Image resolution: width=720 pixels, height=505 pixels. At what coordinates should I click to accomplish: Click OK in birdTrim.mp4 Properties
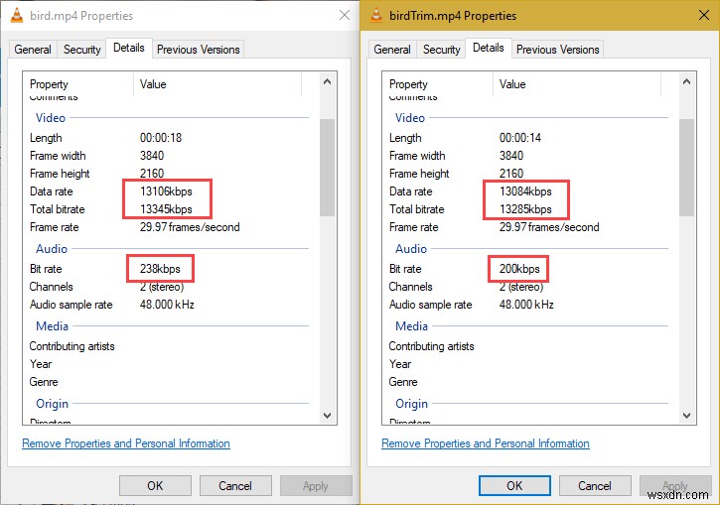pos(514,486)
